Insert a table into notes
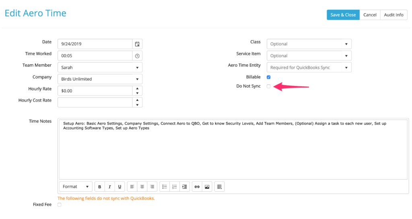Image resolution: width=412 pixels, height=219 pixels. (219, 187)
